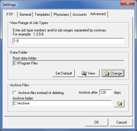Open the General tab
This screenshot has width=137, height=131.
pyautogui.click(x=25, y=14)
